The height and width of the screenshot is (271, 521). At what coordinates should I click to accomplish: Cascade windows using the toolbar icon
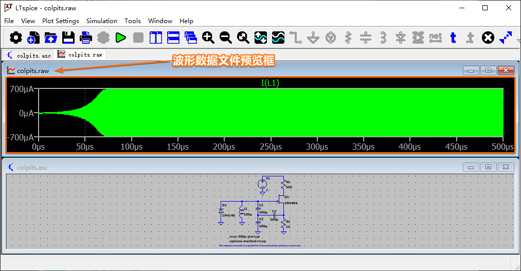point(191,38)
